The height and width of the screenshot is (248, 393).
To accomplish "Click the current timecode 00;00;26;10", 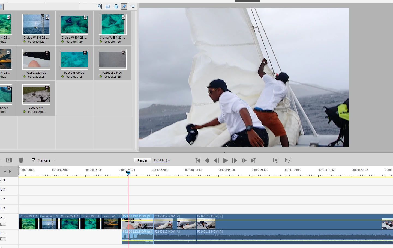I will coord(162,160).
